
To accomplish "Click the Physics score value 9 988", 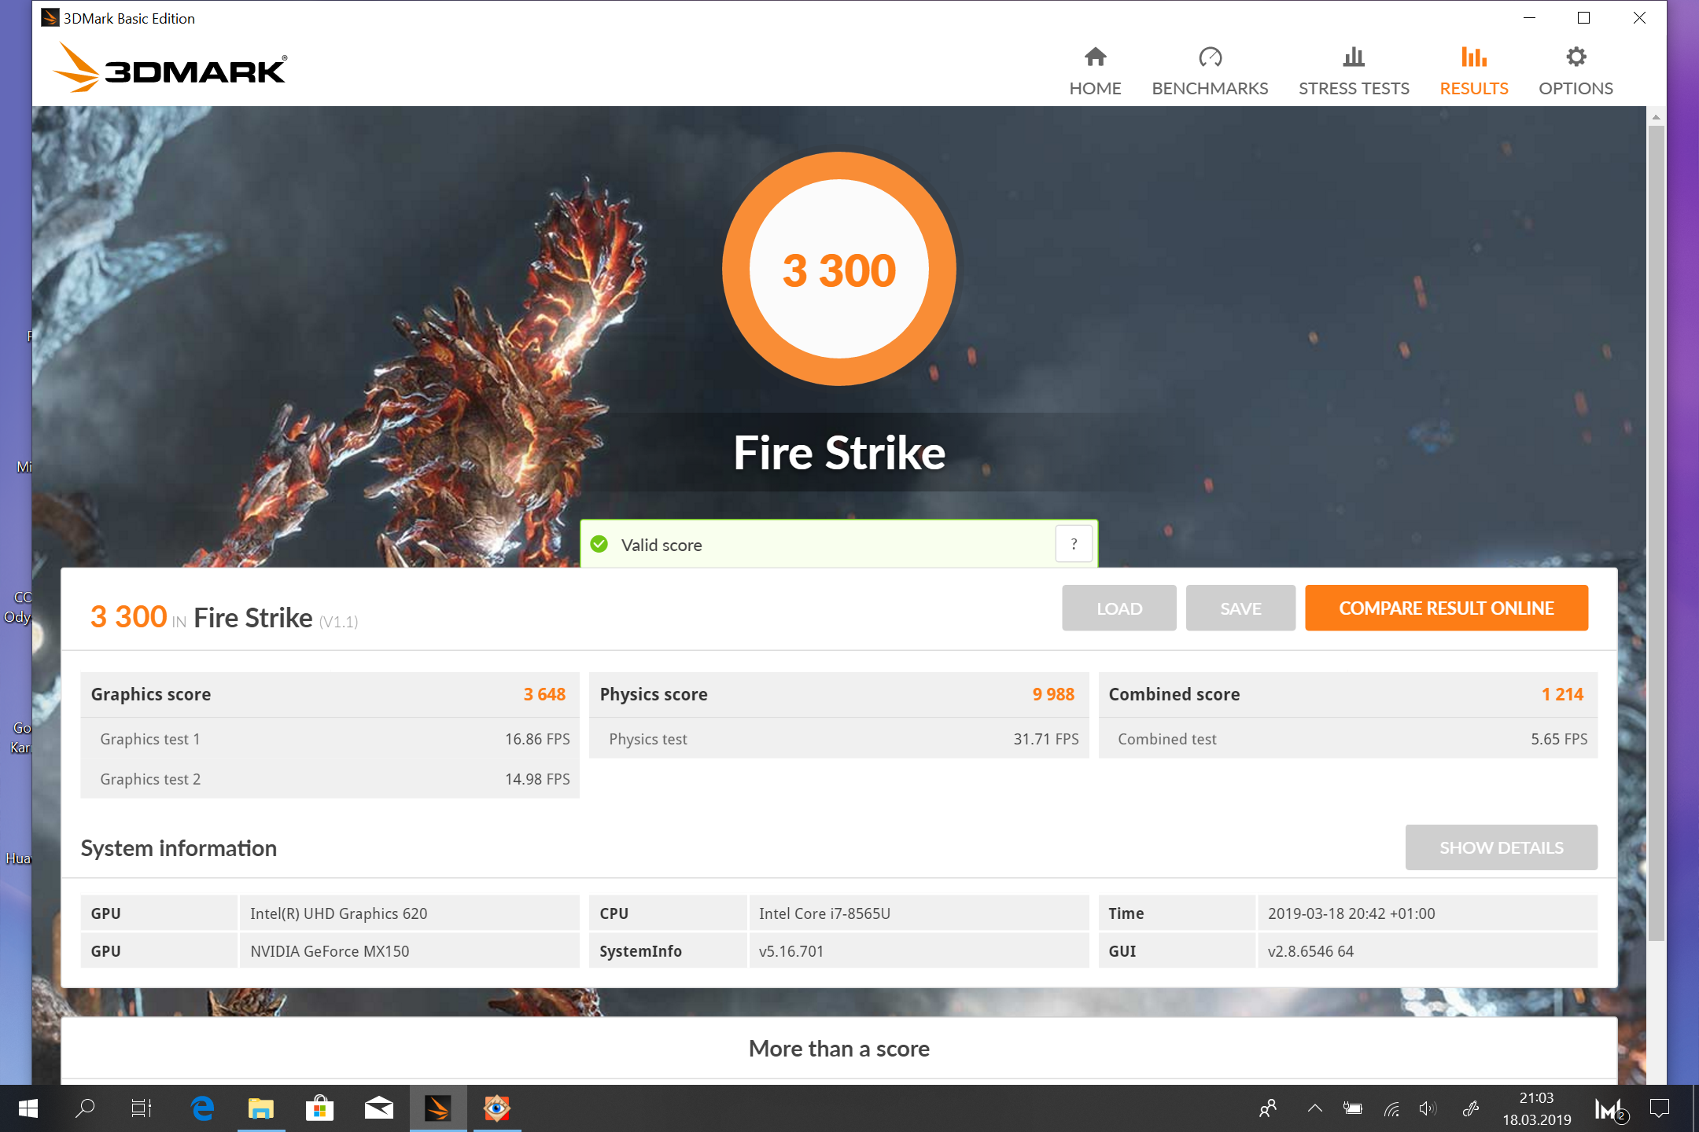I will [x=1053, y=694].
